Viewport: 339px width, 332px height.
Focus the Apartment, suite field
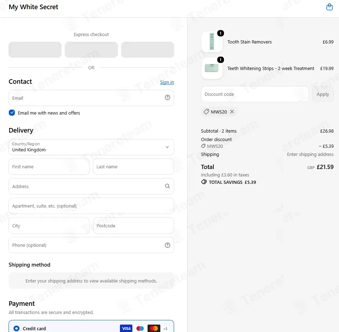[x=91, y=206]
